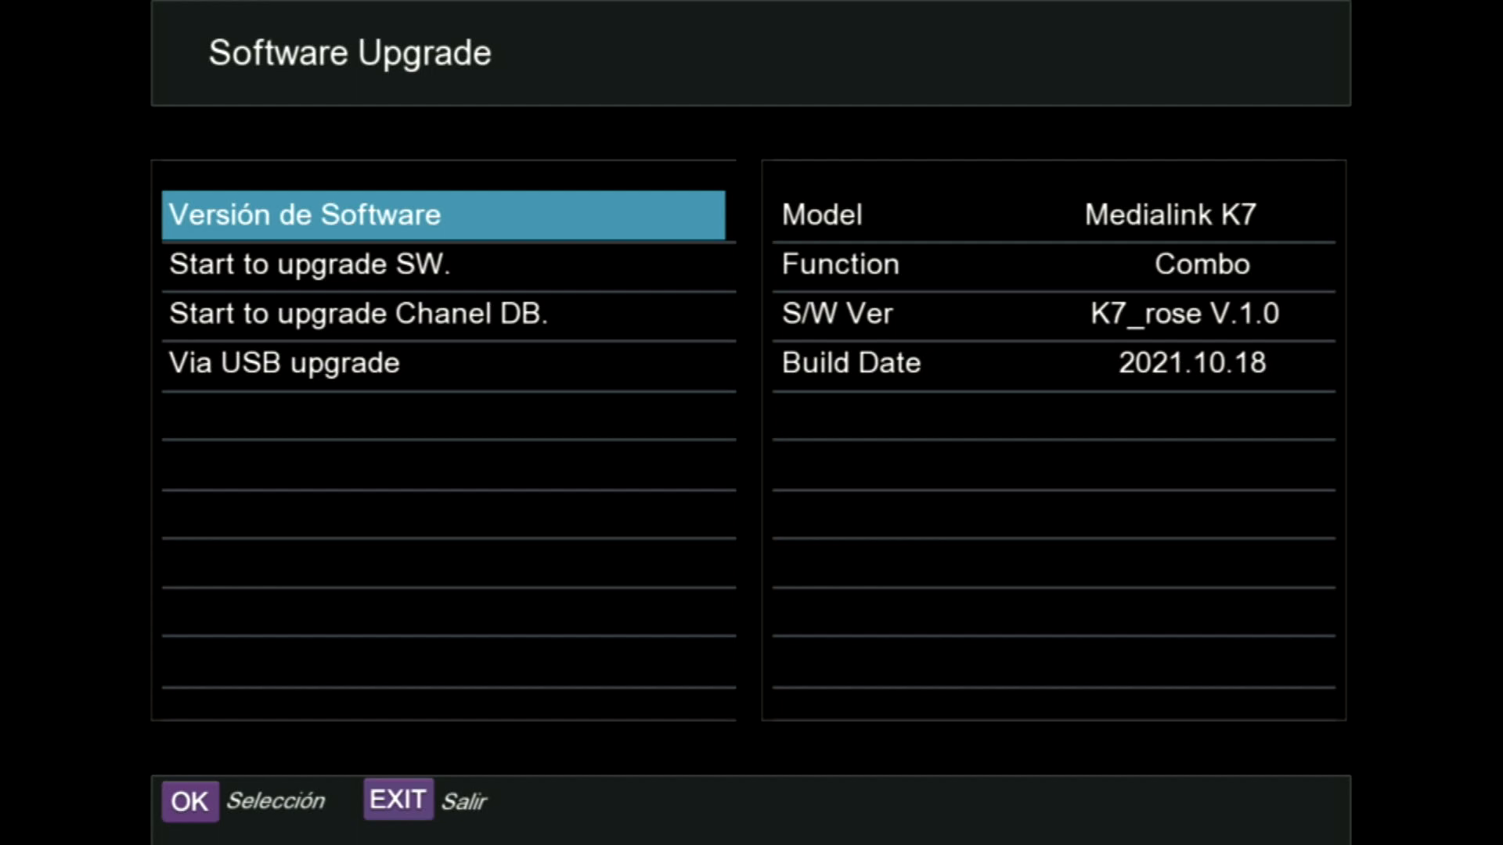The image size is (1503, 845).
Task: Click the Salir hint label
Action: (463, 801)
